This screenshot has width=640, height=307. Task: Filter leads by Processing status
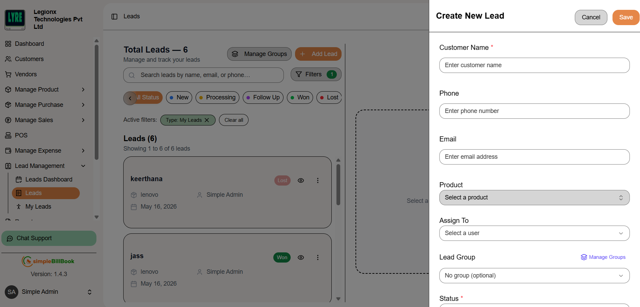217,97
